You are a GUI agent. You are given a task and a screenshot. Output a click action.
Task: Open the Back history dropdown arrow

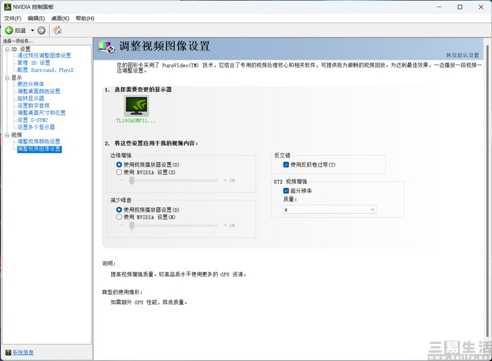pyautogui.click(x=32, y=30)
